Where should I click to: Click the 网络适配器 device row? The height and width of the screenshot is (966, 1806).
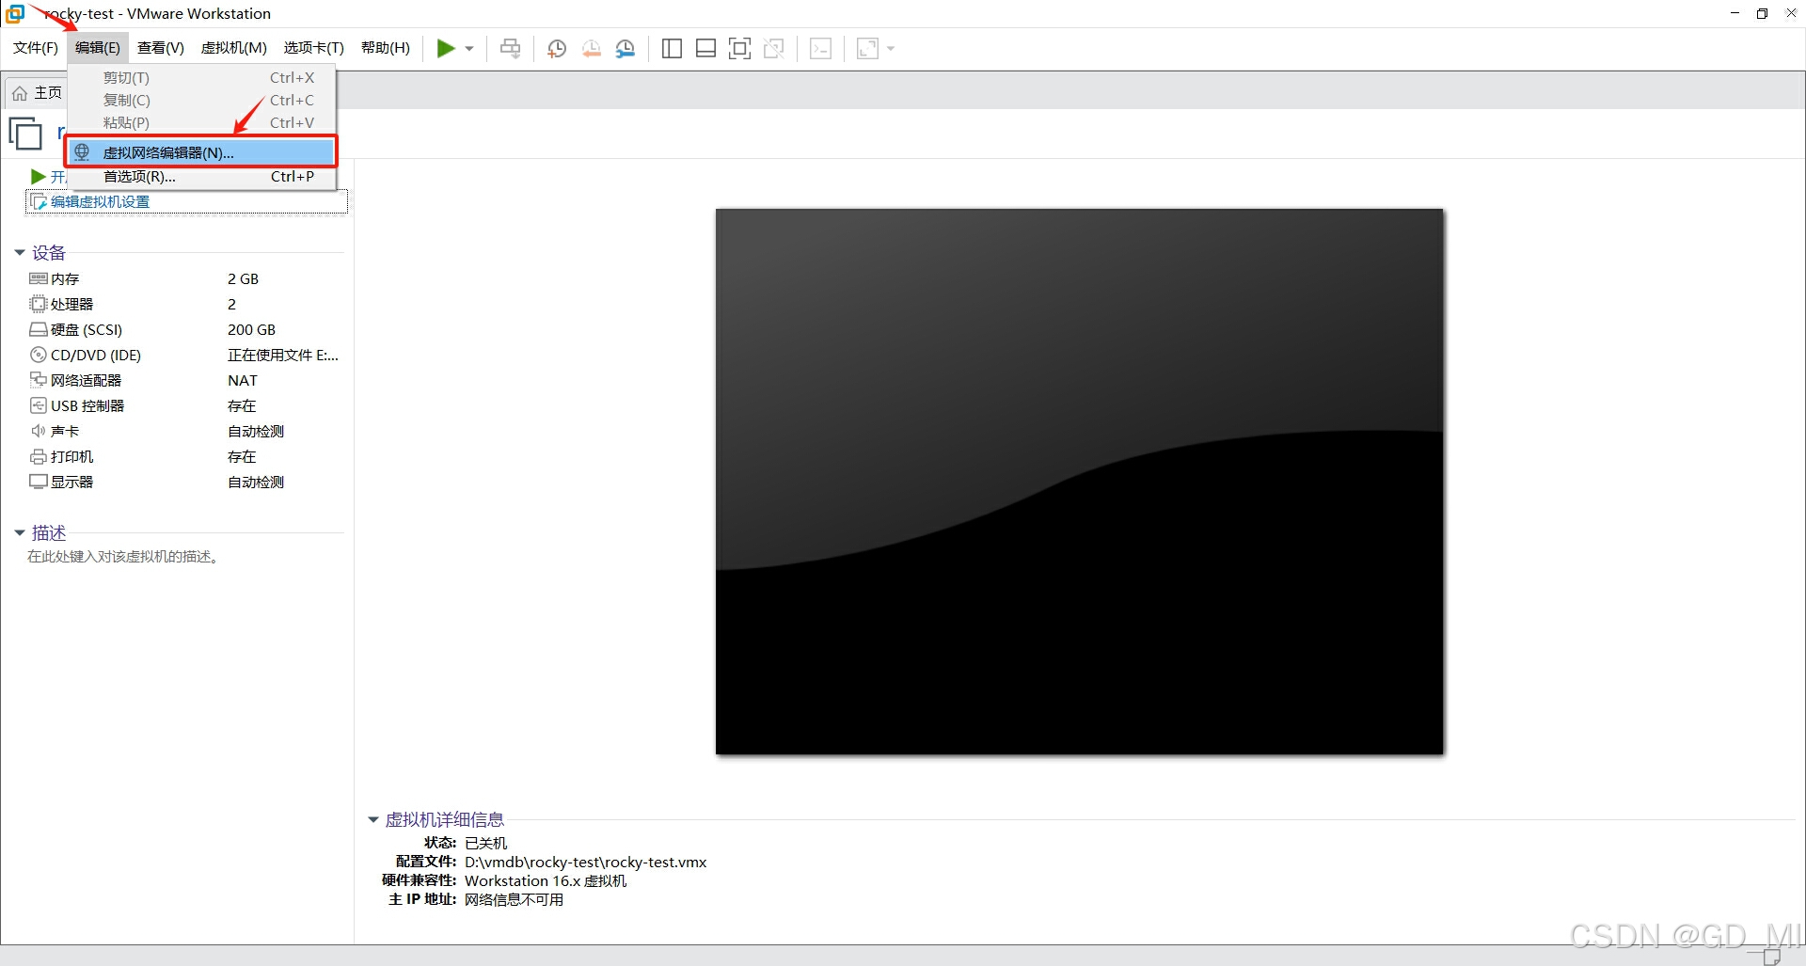pos(184,381)
